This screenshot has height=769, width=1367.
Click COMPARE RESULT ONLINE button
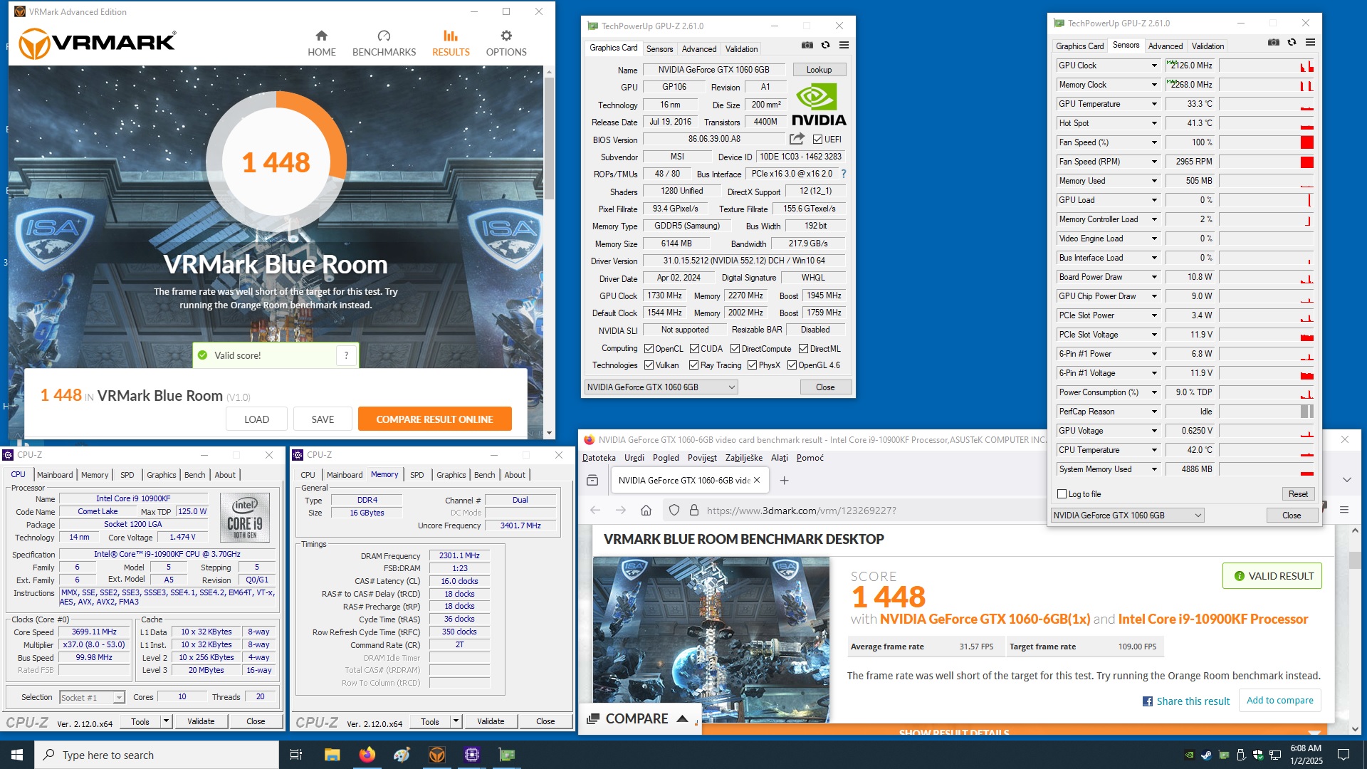tap(434, 419)
